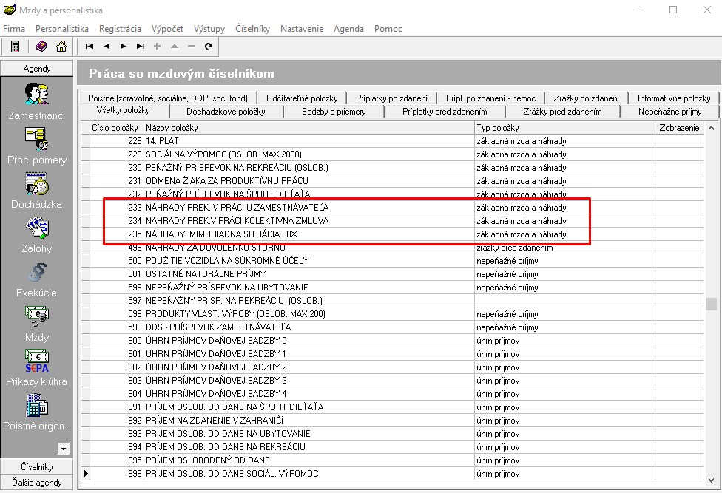
Task: Click the Zobrazenie column header
Action: 679,128
